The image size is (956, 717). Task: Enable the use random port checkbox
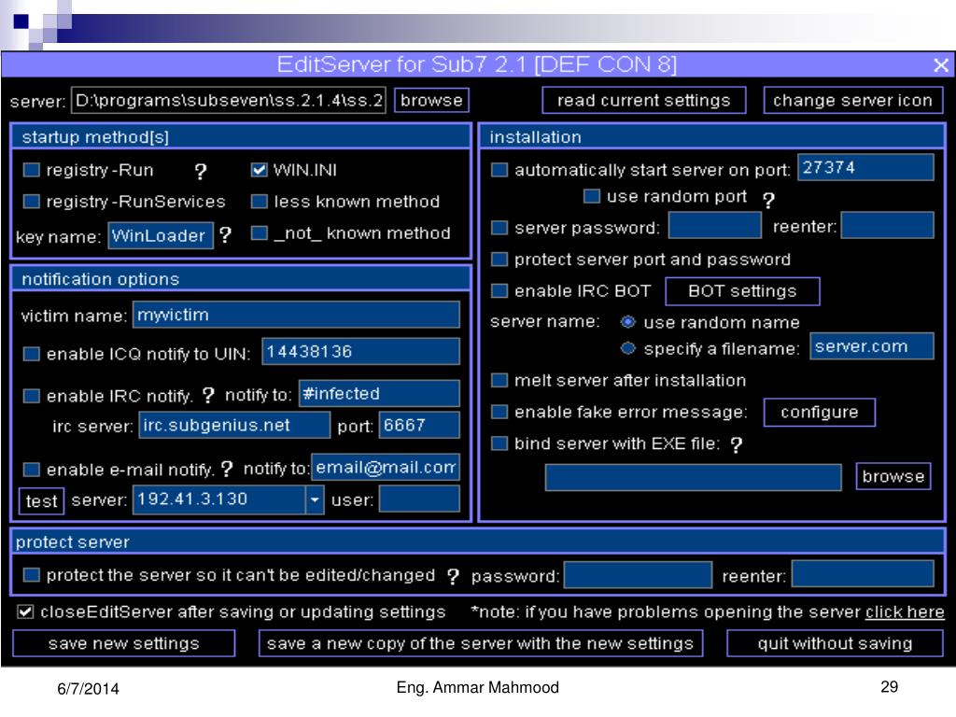(591, 196)
